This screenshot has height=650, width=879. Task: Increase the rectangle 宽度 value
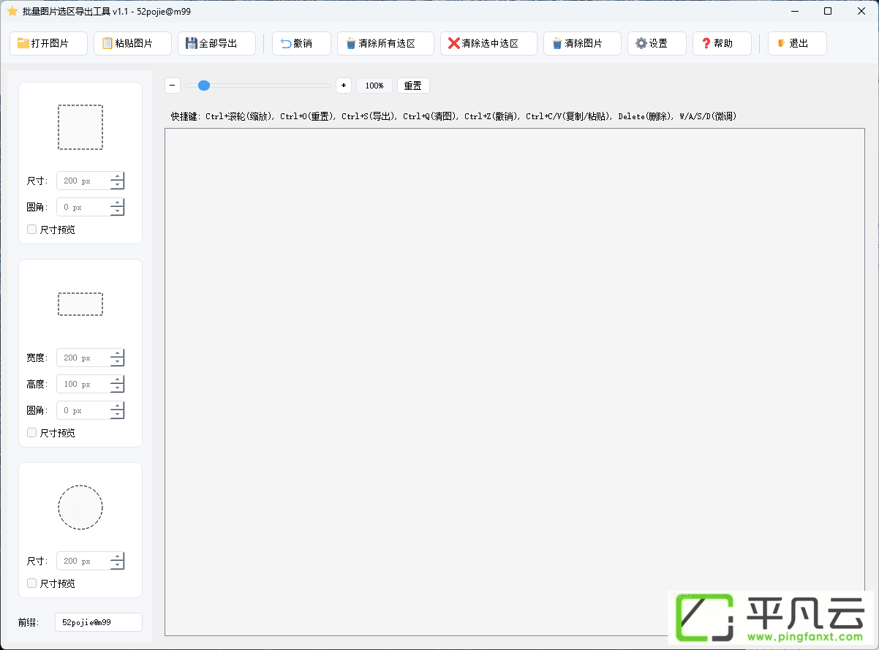117,353
